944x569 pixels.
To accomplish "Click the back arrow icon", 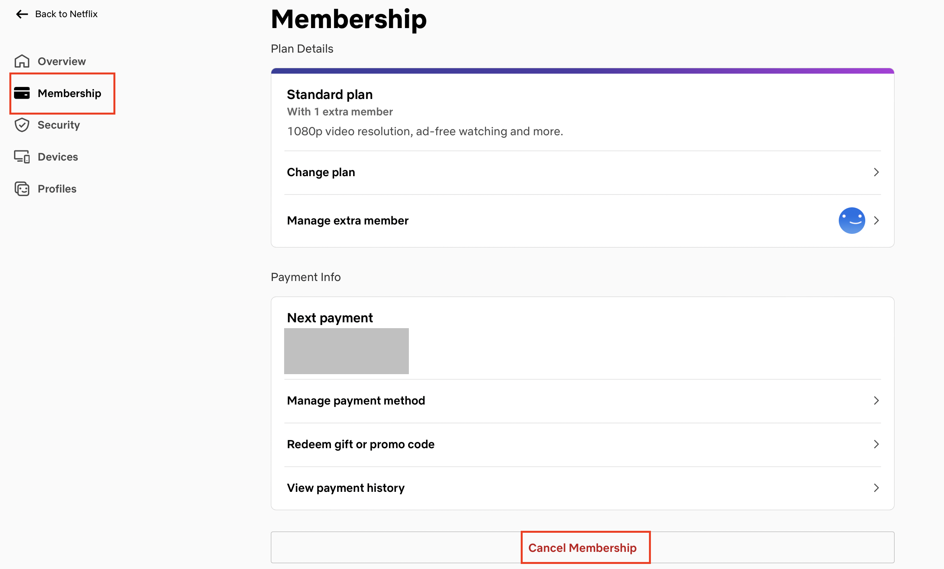I will coord(22,14).
